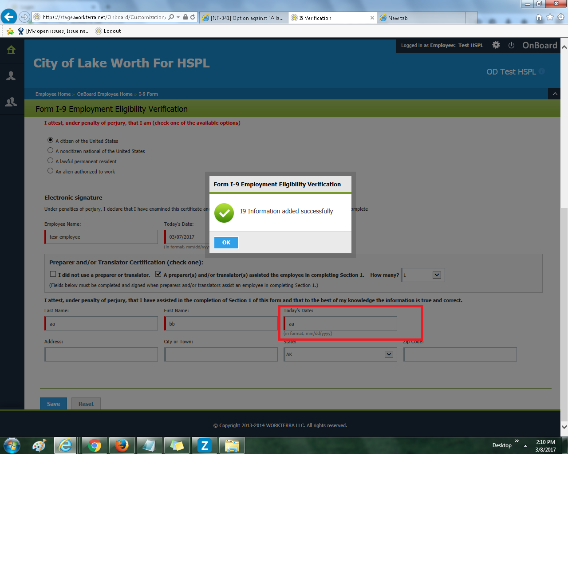Viewport: 568px width, 574px height.
Task: Collapse the breadcrumb bar with the chevron arrow
Action: 555,94
